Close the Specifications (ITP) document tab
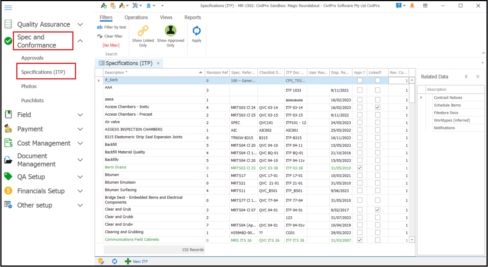Screen dimensions: 488x267 coord(158,64)
